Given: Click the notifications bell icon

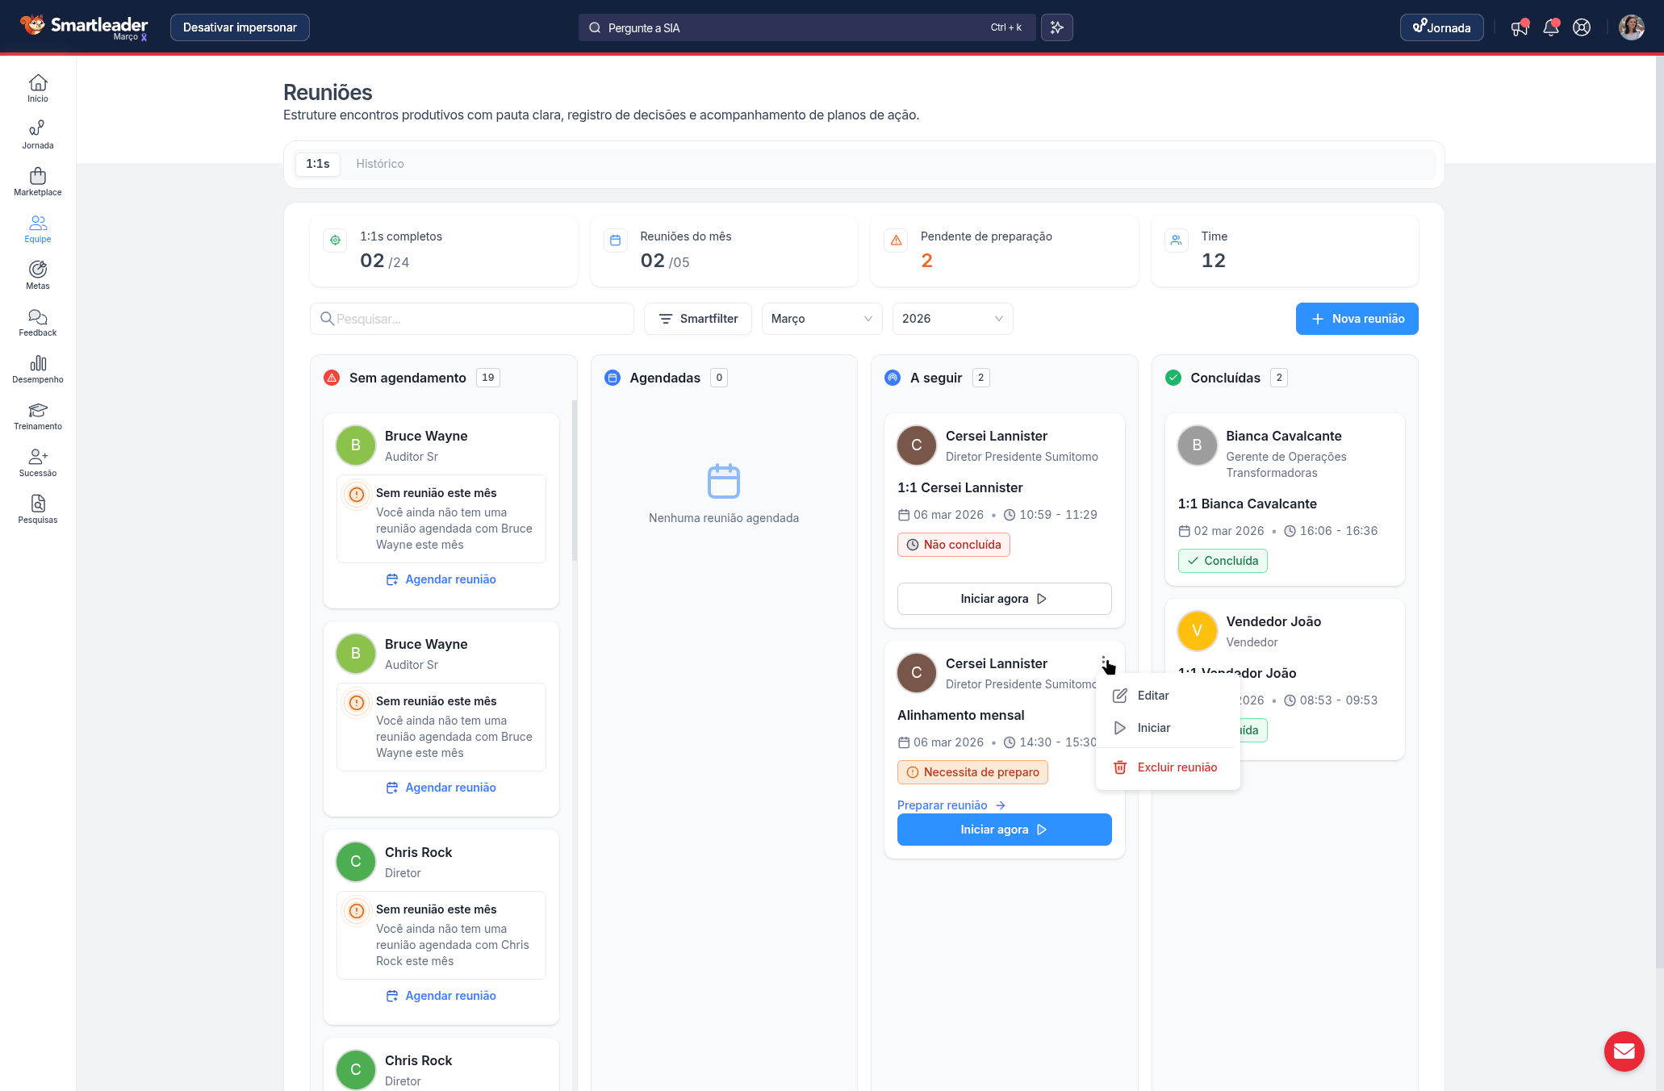Looking at the screenshot, I should pyautogui.click(x=1550, y=27).
